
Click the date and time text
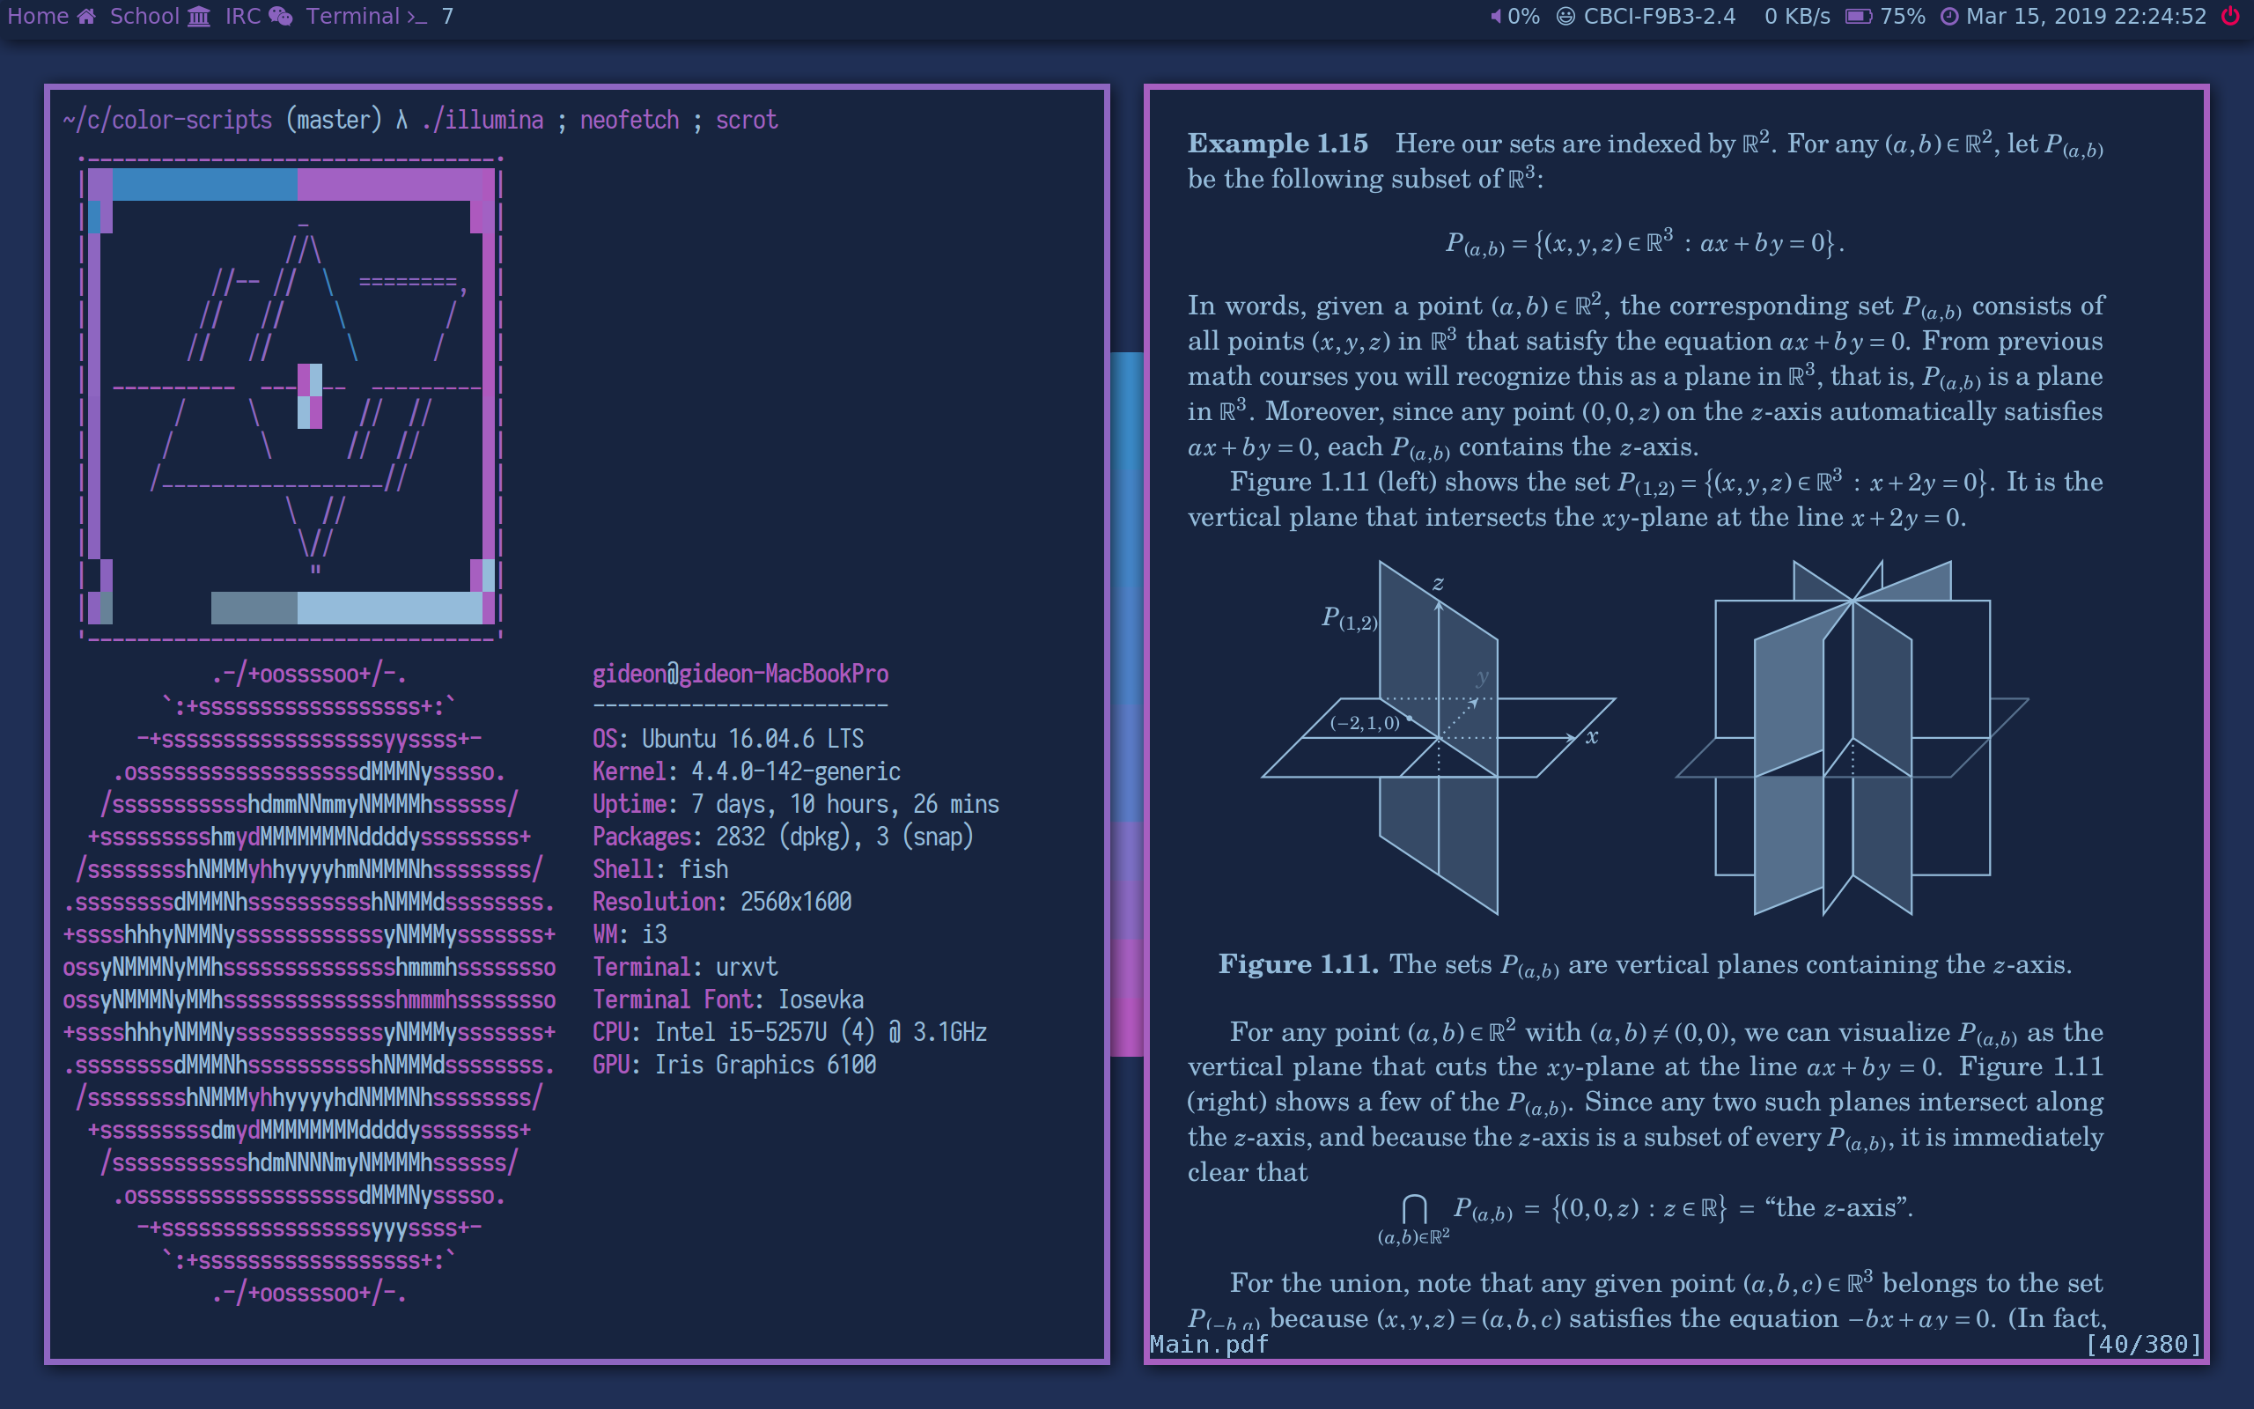[x=2086, y=16]
